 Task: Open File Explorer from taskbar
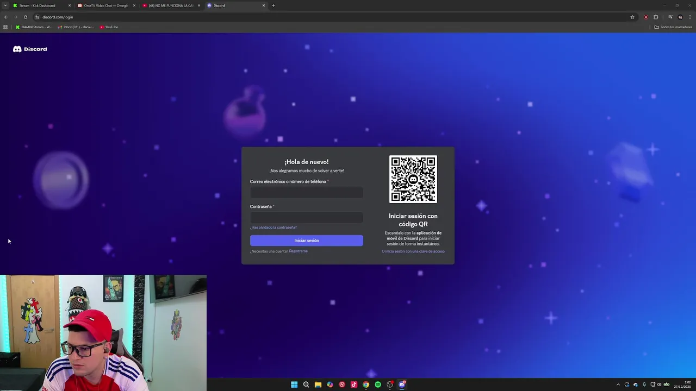[x=318, y=384]
